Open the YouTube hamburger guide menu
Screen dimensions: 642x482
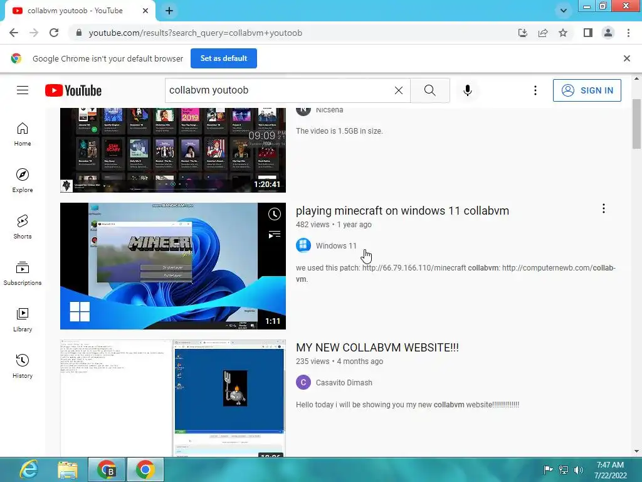pyautogui.click(x=23, y=90)
